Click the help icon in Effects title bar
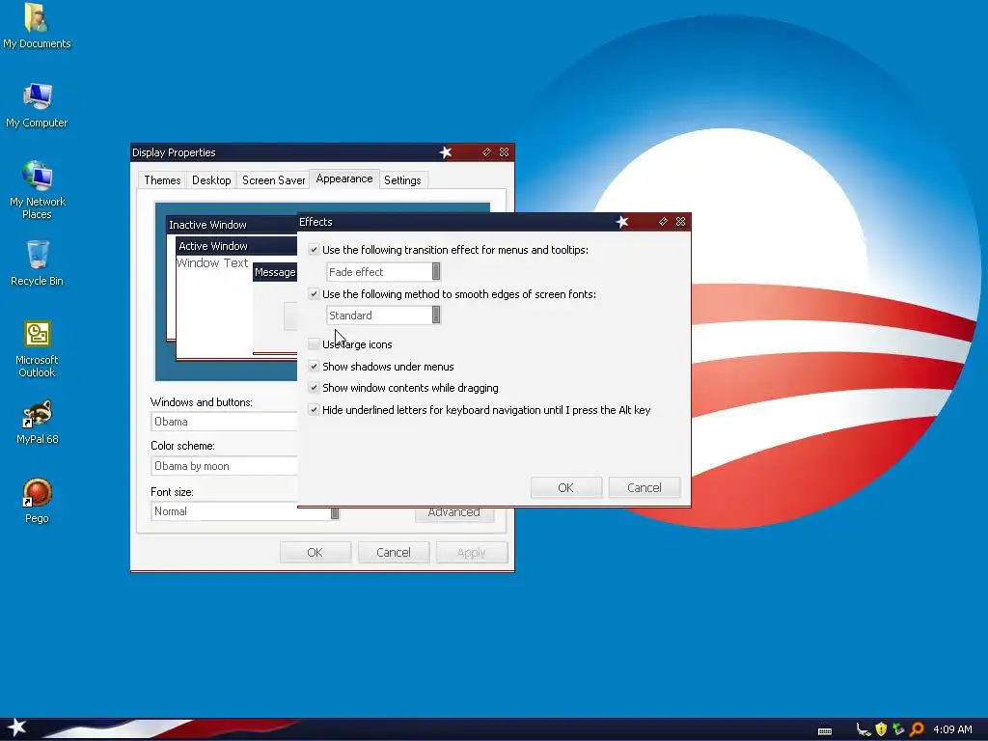988x741 pixels. (663, 222)
